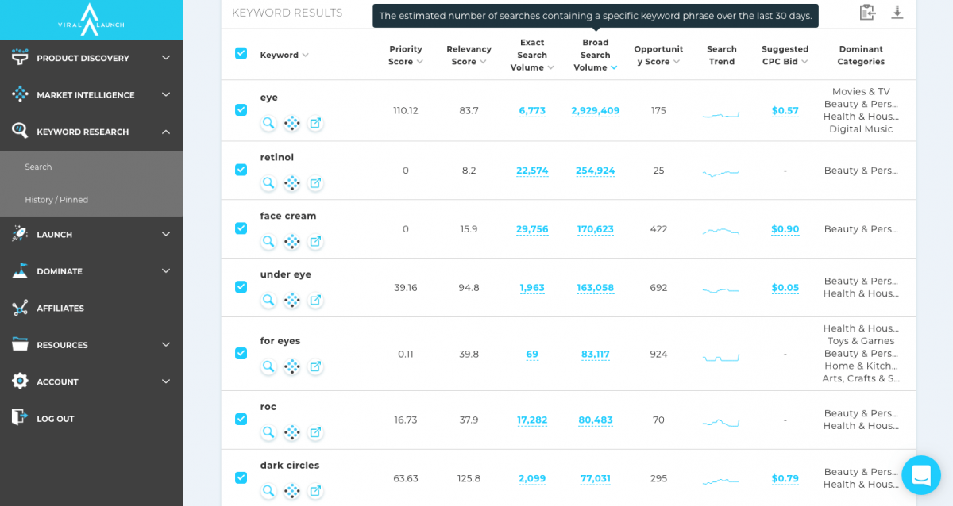Viewport: 953px width, 506px height.
Task: Click Log Out in the sidebar
Action: pyautogui.click(x=55, y=419)
